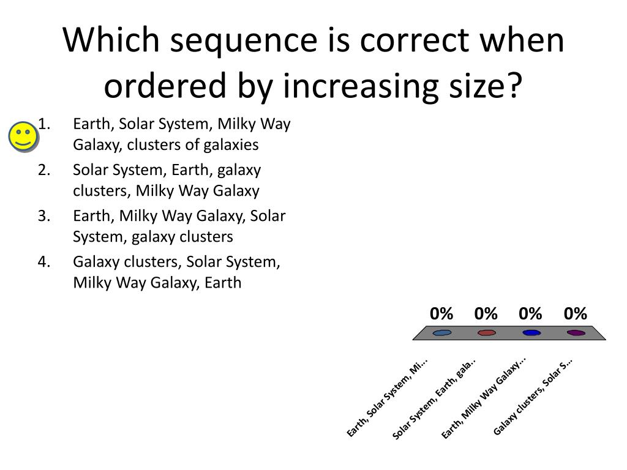
Task: Click the "Galaxy clusters, Solar S..." axis label
Action: coord(533,397)
